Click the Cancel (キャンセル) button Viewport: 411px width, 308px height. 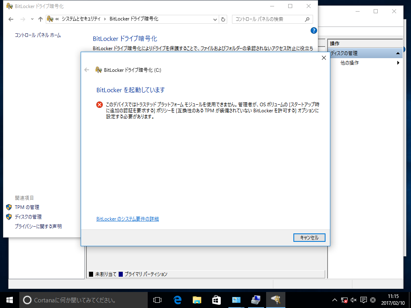[309, 237]
